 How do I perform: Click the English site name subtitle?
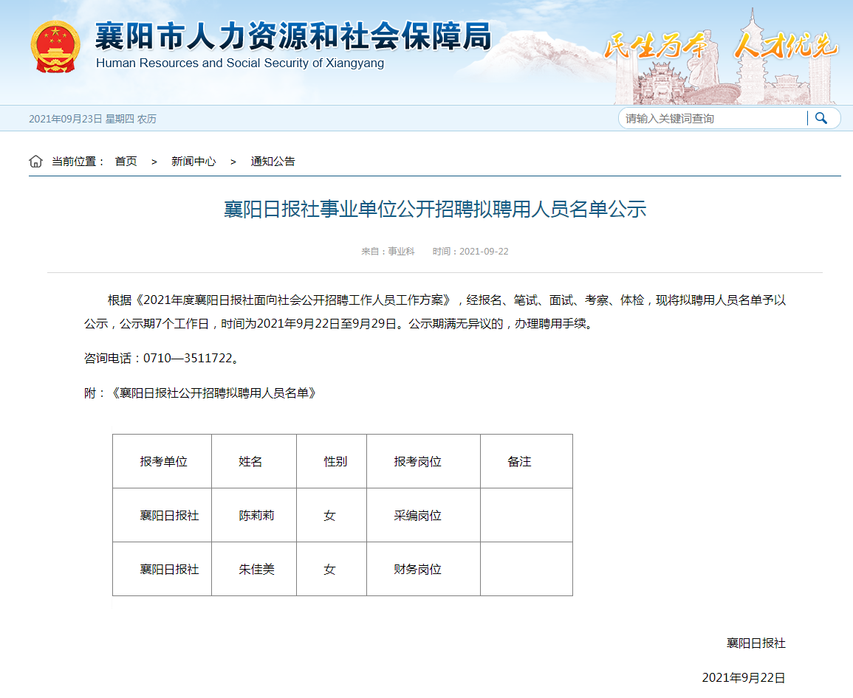240,63
